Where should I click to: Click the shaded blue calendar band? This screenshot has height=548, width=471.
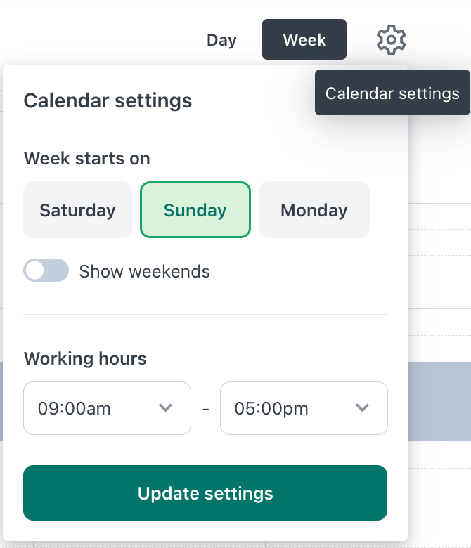[439, 400]
